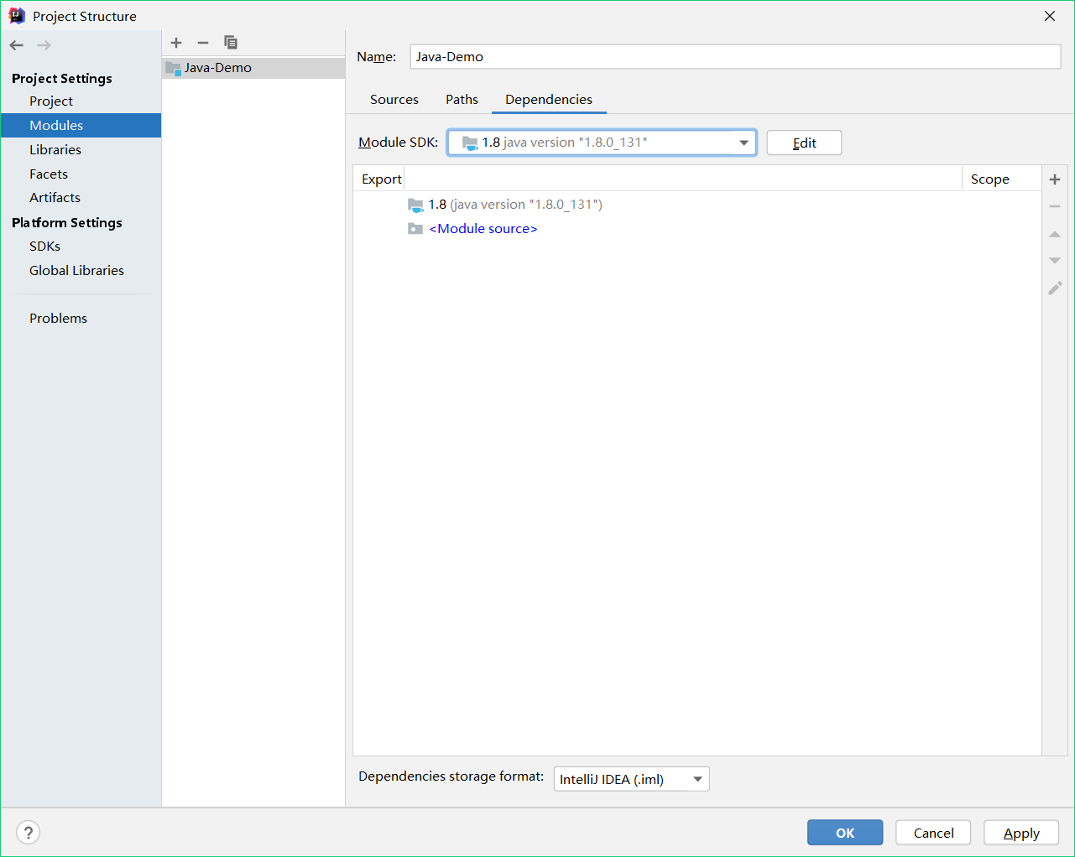Click the forward navigation arrow
This screenshot has height=857, width=1075.
(x=44, y=45)
